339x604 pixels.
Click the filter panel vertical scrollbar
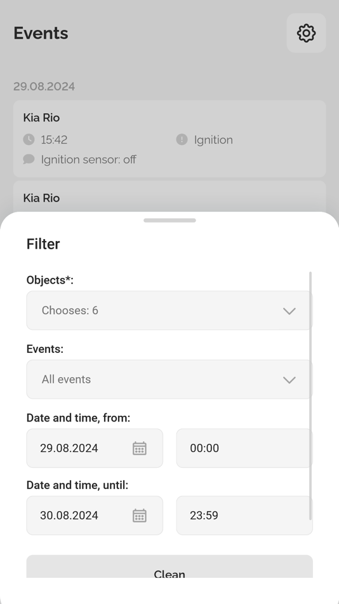coord(310,396)
